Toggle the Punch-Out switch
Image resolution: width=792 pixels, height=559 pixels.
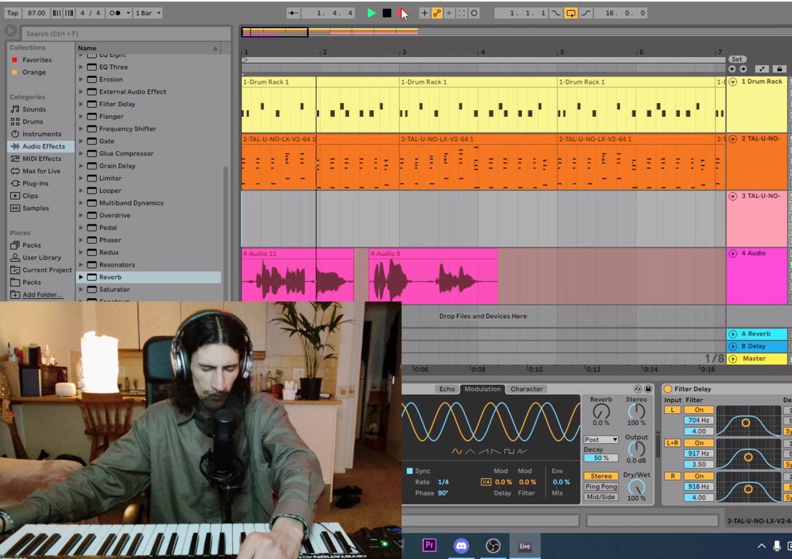point(585,13)
